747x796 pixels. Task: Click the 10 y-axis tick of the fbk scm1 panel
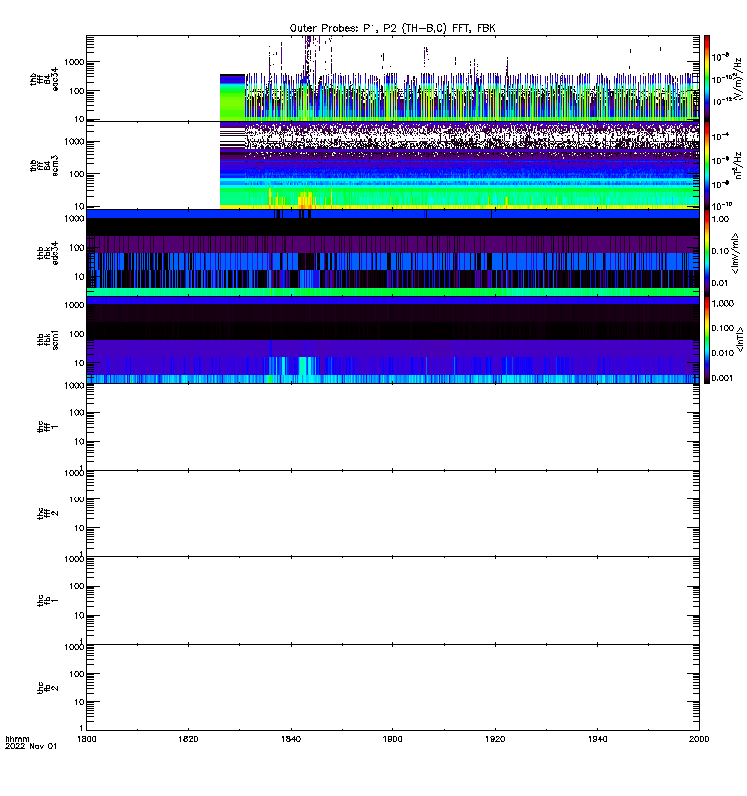click(x=79, y=363)
